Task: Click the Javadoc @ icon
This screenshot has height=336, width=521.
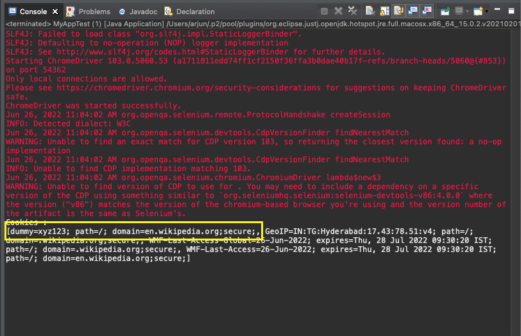Action: (122, 12)
